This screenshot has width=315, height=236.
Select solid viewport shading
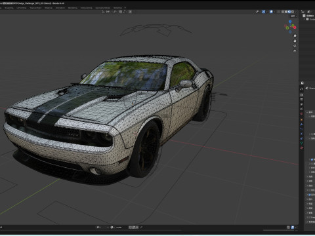pos(286,12)
